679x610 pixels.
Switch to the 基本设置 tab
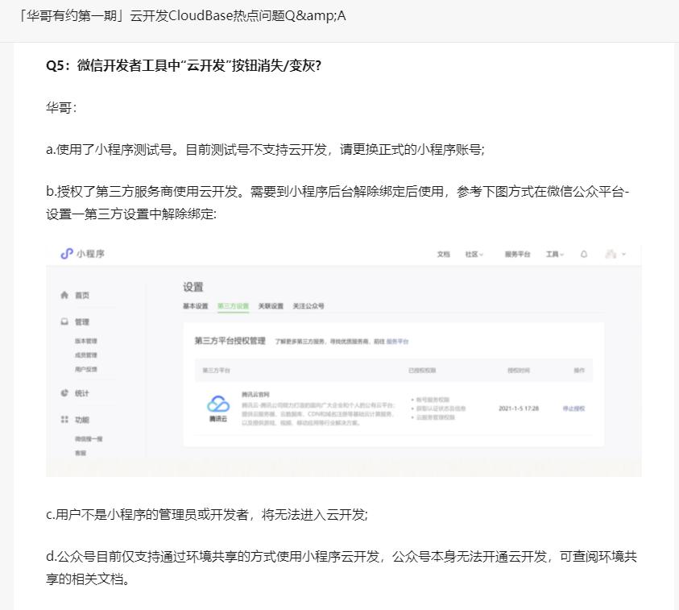[195, 306]
